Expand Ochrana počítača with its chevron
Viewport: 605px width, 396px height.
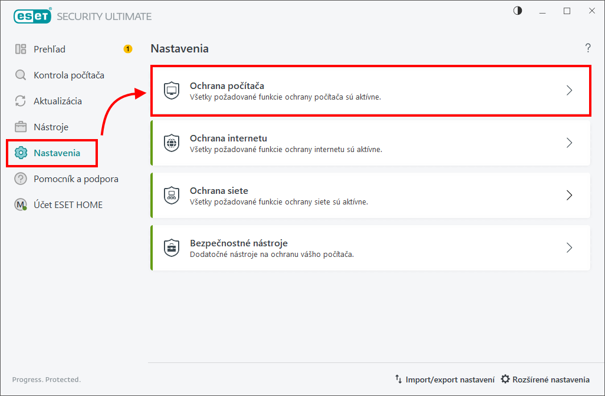pos(569,90)
